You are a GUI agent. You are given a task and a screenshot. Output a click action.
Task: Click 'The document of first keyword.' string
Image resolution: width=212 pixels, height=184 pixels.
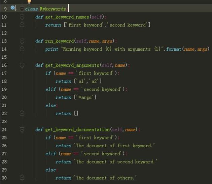[x=114, y=146]
